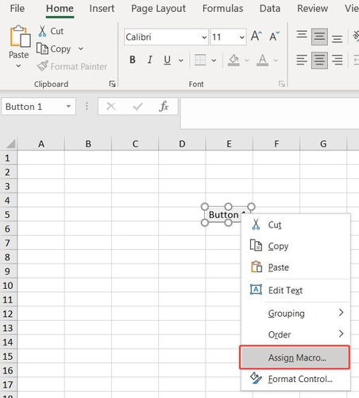359x398 pixels.
Task: Toggle Middle Align button
Action: (x=319, y=37)
